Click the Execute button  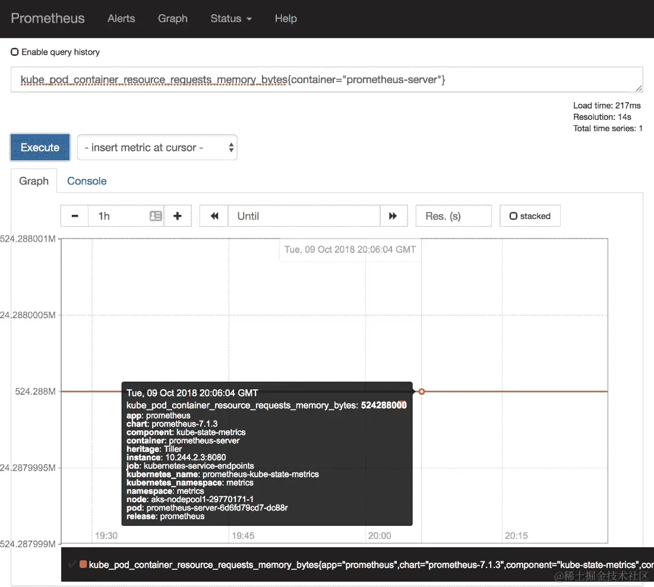[40, 147]
